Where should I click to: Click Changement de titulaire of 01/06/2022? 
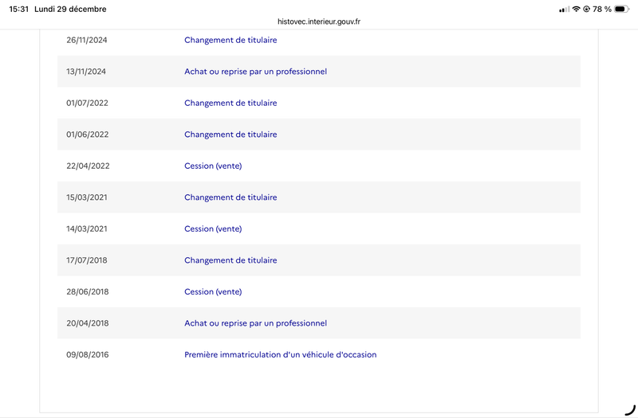click(x=230, y=135)
